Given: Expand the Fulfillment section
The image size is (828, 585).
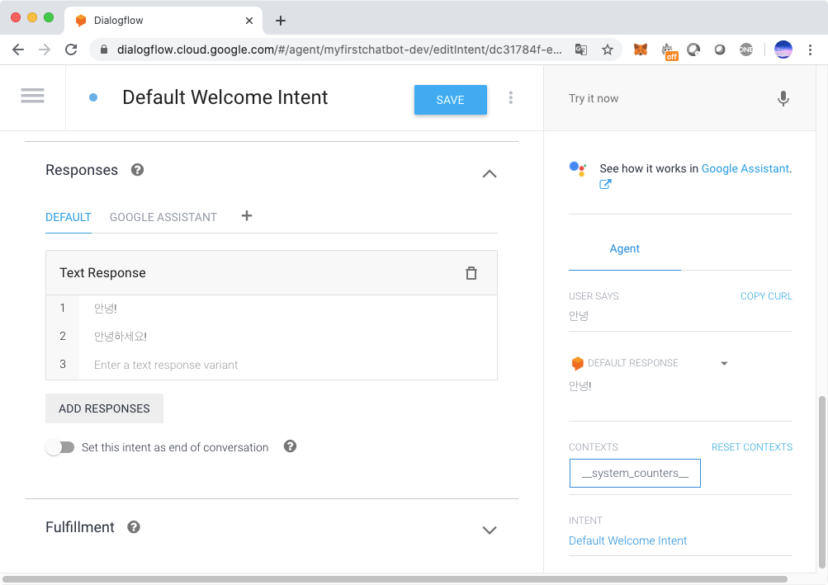Looking at the screenshot, I should click(x=490, y=530).
